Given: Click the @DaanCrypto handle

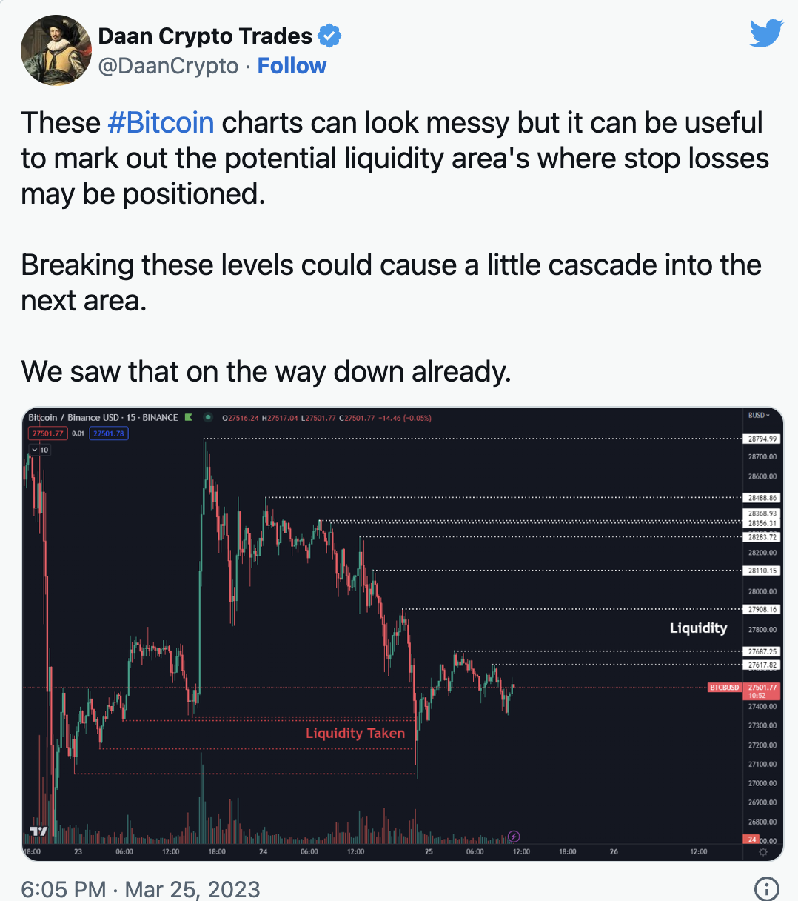Looking at the screenshot, I should click(x=169, y=66).
